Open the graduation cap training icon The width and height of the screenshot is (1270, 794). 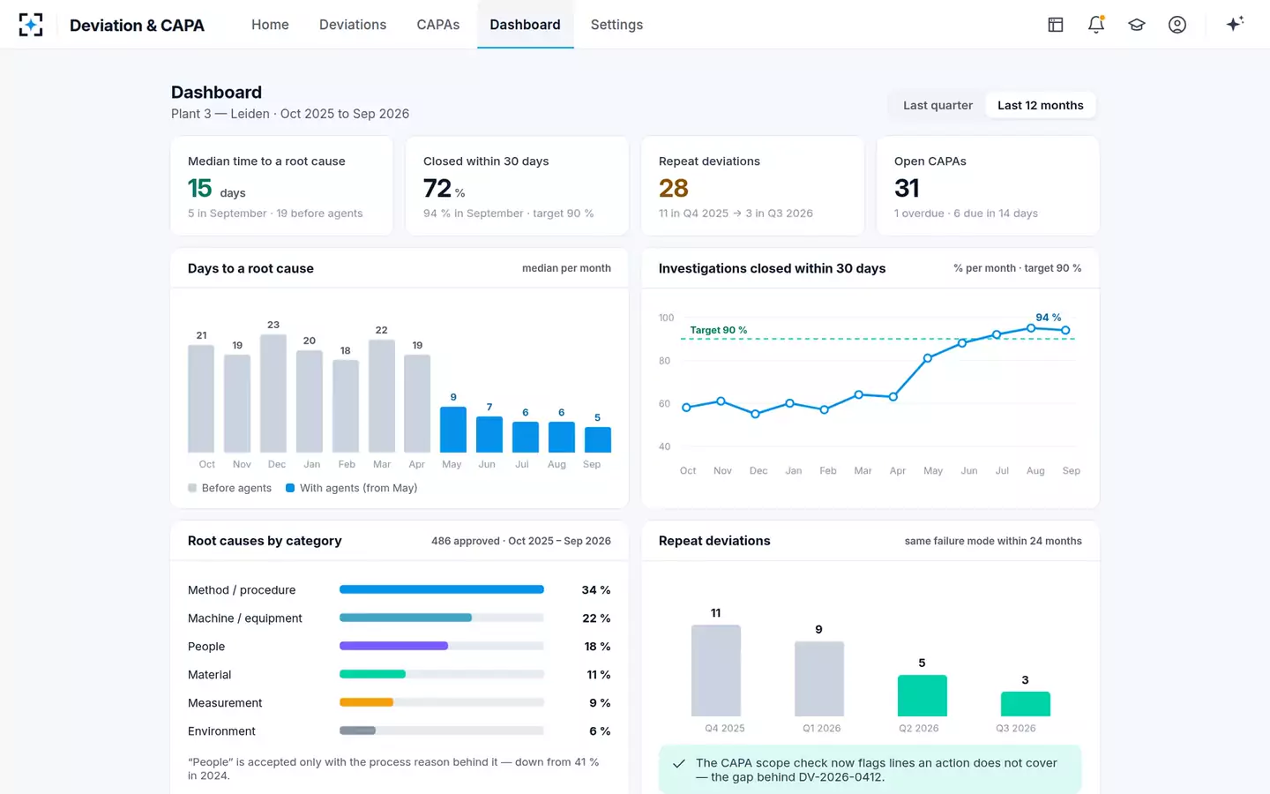click(x=1137, y=25)
